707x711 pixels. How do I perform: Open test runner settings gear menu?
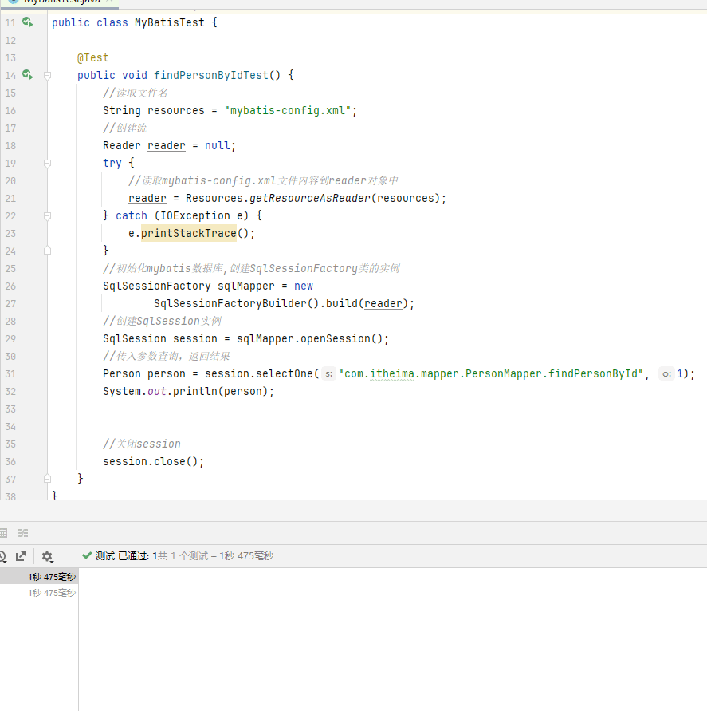coord(47,556)
